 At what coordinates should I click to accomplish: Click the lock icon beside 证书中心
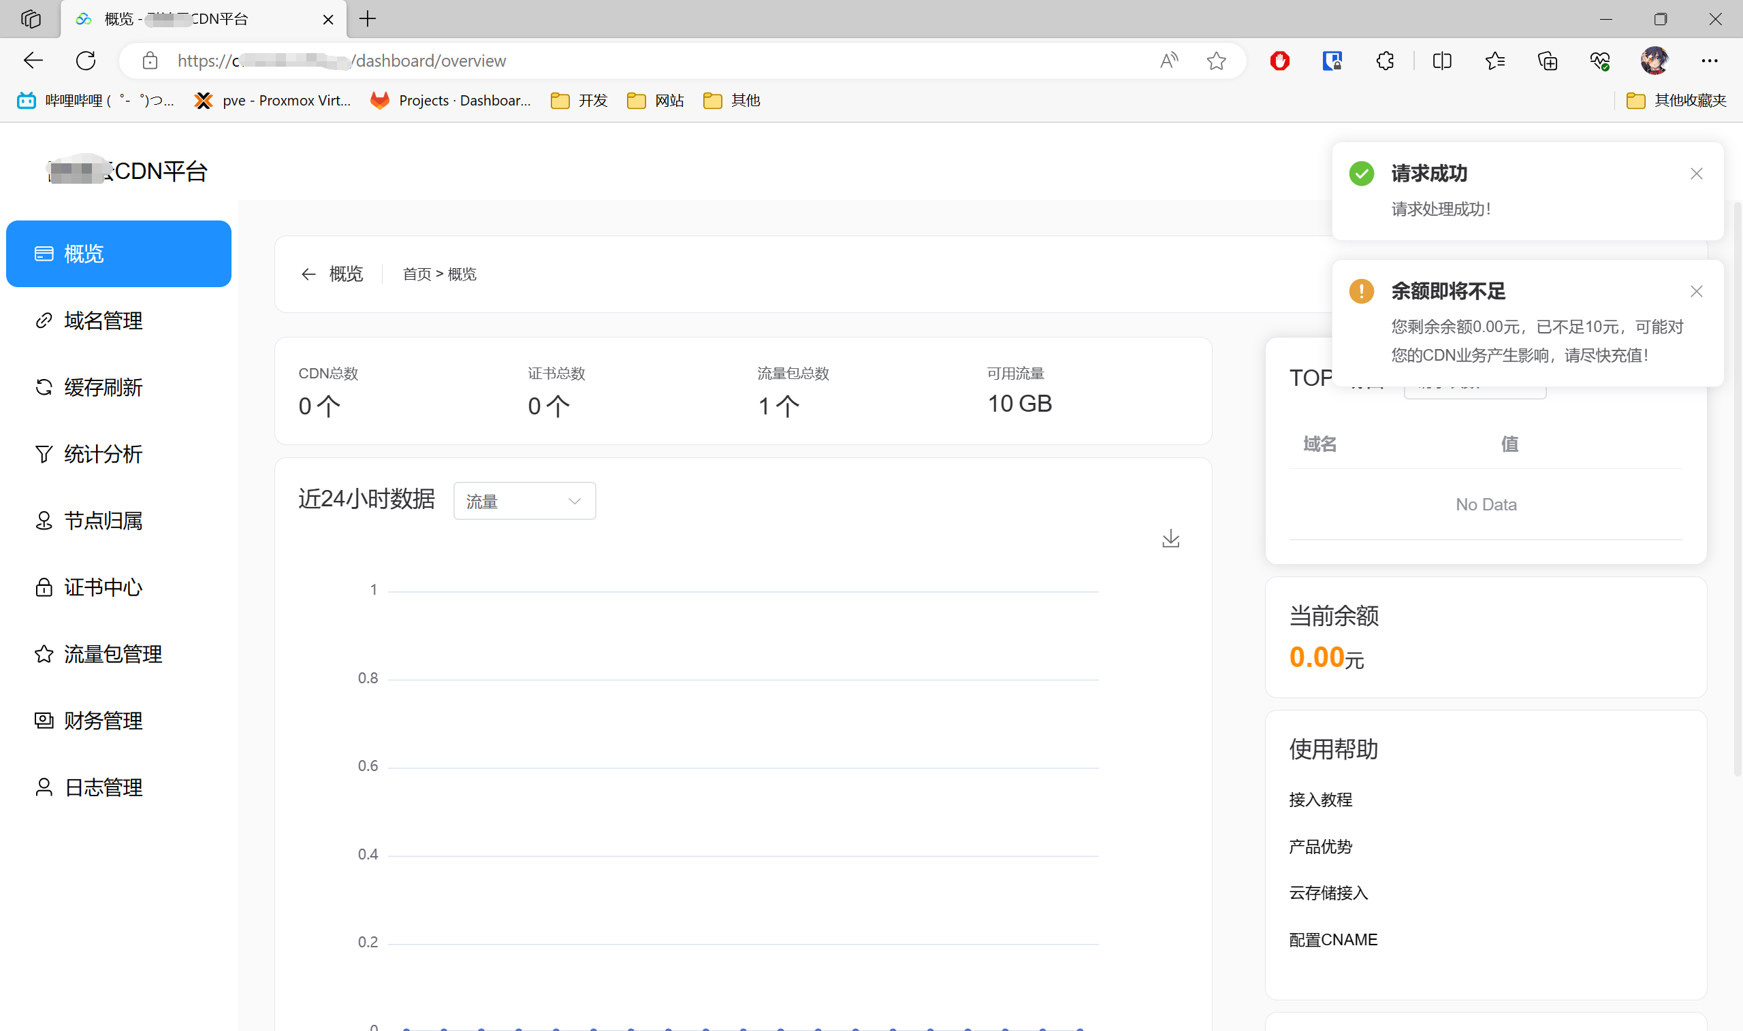(x=44, y=587)
